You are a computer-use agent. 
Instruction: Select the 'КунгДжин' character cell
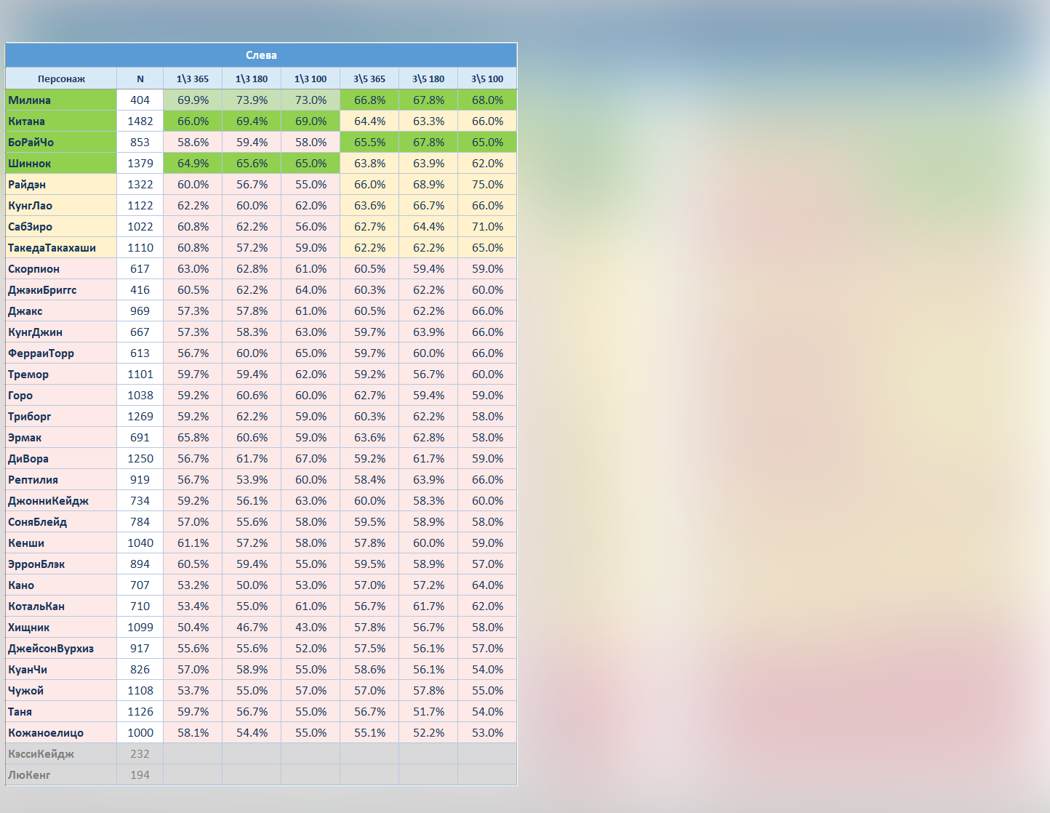point(61,332)
